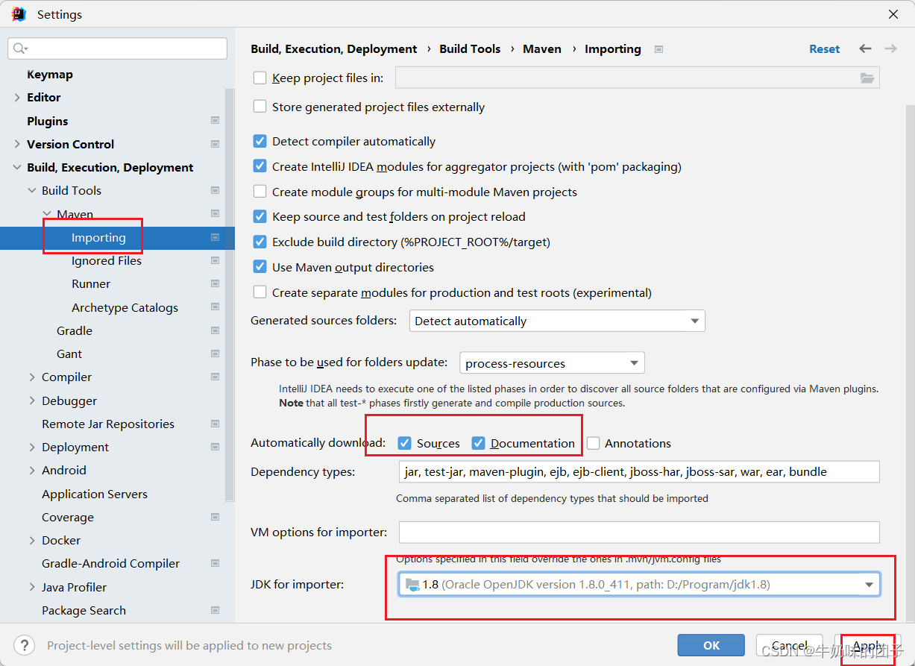The image size is (915, 666).
Task: Click the Cancel button
Action: coord(790,645)
